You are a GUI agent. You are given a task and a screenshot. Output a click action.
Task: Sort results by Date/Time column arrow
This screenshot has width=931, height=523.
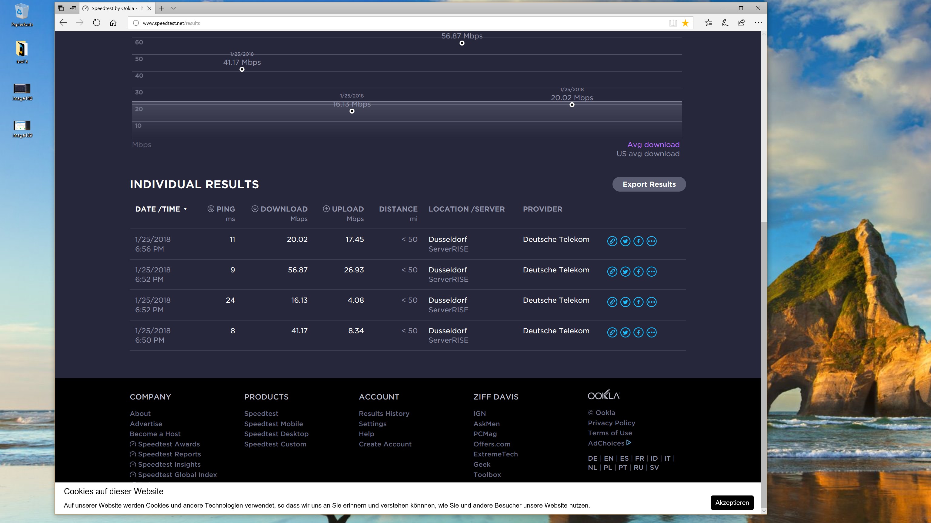(185, 209)
